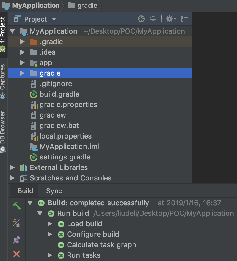237x261 pixels.
Task: Open the DB Browser side panel
Action: [3, 130]
